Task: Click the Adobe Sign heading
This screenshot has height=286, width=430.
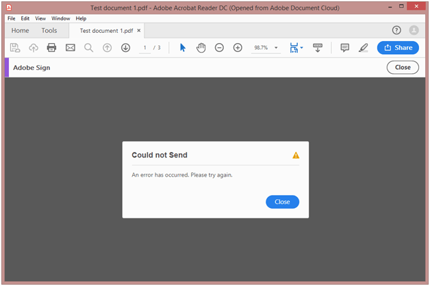Action: (31, 68)
